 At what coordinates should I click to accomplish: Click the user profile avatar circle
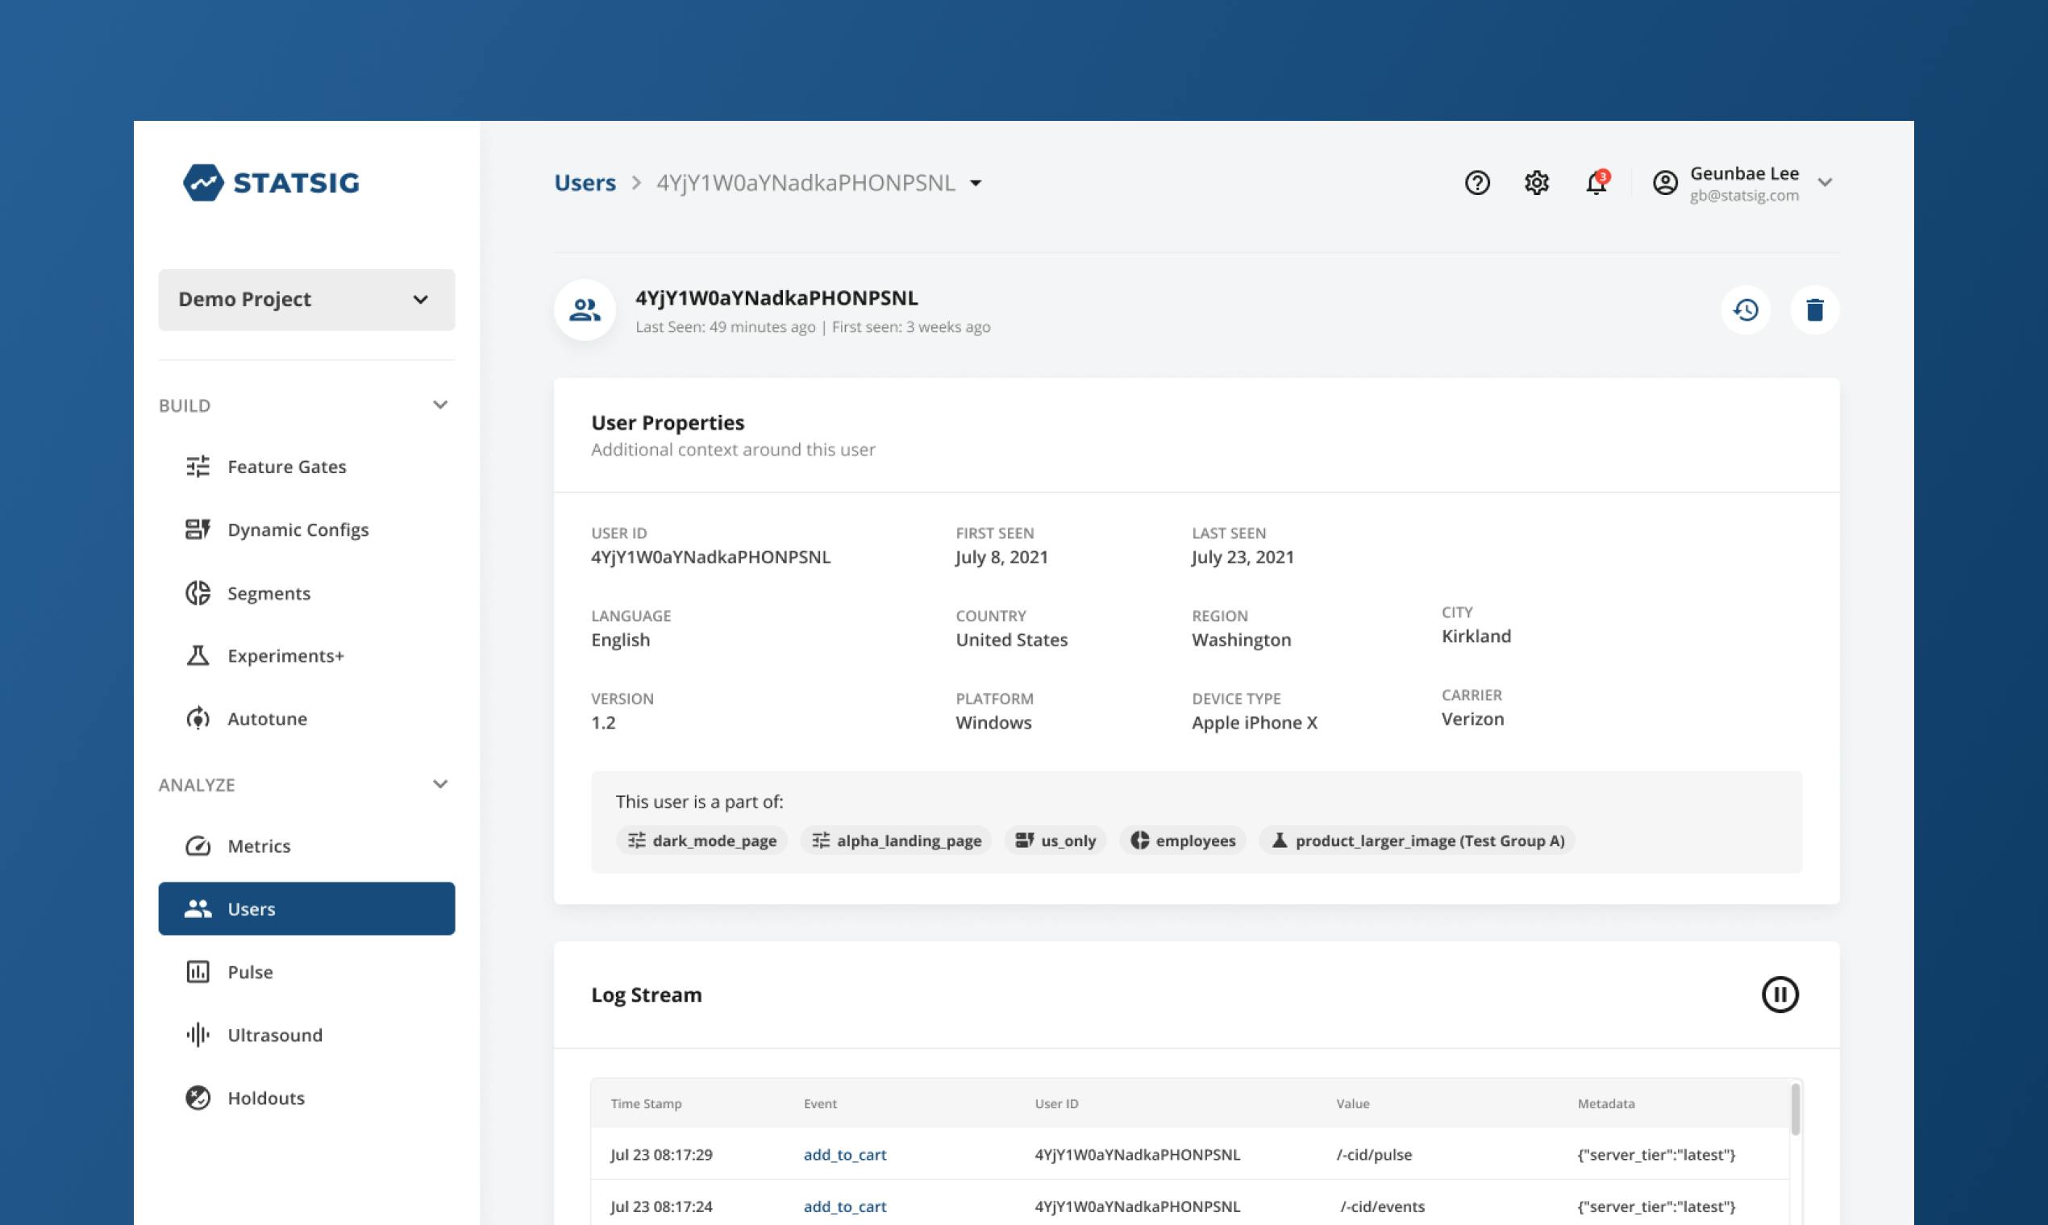585,309
